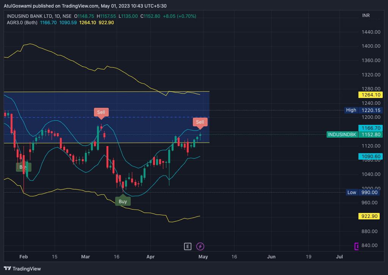Click the cyan 1090.60 price label

tap(371, 156)
